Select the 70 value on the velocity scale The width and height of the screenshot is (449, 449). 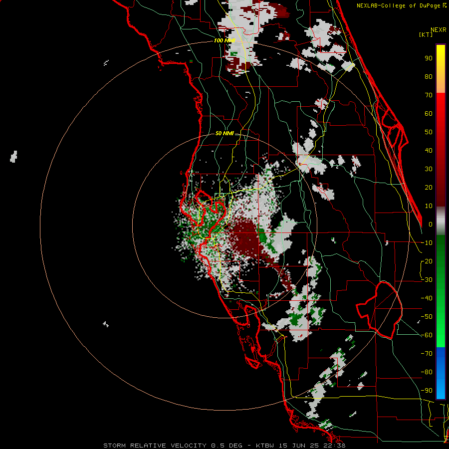pos(429,95)
